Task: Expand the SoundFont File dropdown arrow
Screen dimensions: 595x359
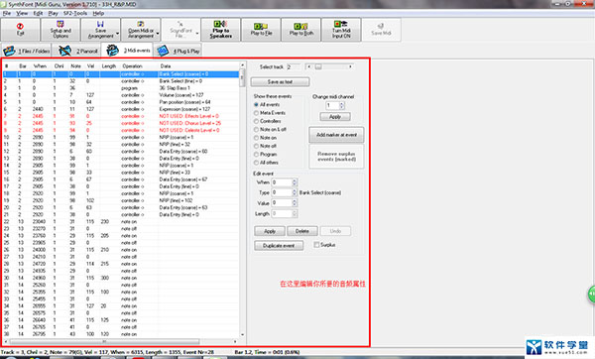Action: pyautogui.click(x=197, y=34)
